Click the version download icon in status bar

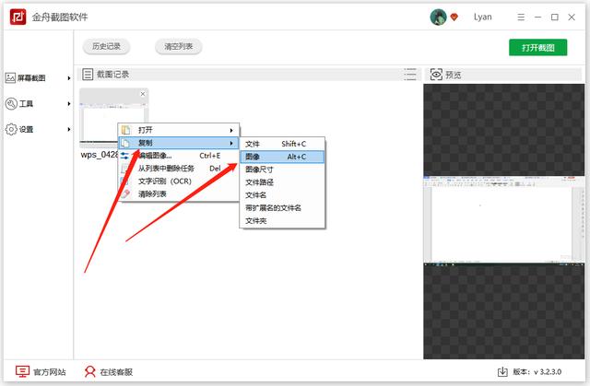coord(502,371)
